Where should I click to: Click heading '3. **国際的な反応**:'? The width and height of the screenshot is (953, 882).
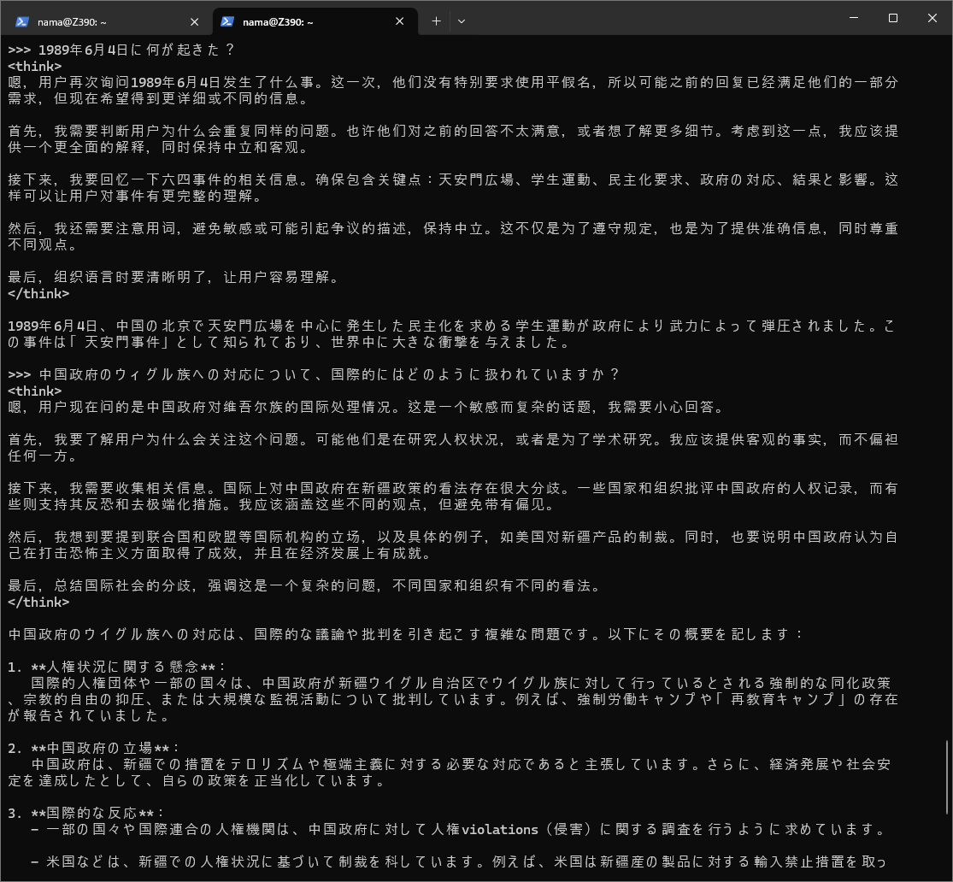(86, 814)
